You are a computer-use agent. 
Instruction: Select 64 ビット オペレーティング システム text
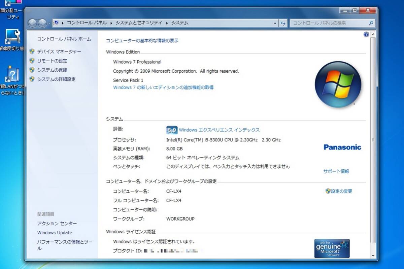pyautogui.click(x=203, y=158)
